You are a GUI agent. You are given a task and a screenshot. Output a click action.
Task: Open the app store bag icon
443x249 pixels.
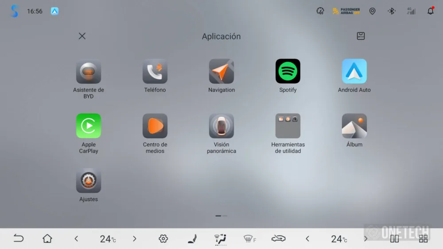point(361,36)
